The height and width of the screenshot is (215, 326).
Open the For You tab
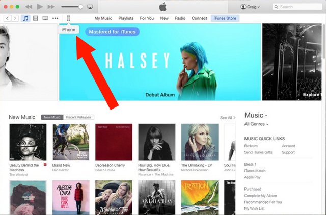(x=147, y=18)
